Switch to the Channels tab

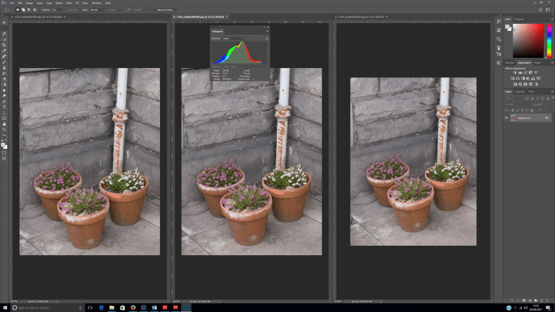[520, 91]
